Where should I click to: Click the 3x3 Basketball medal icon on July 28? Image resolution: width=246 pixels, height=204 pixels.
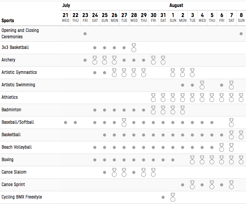(x=134, y=47)
